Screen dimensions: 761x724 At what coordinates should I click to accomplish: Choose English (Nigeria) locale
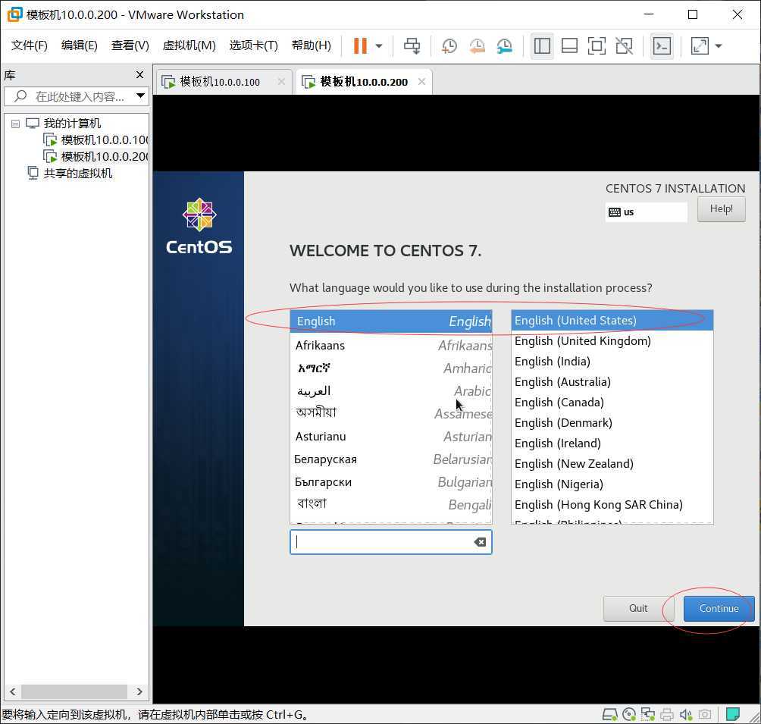(612, 484)
